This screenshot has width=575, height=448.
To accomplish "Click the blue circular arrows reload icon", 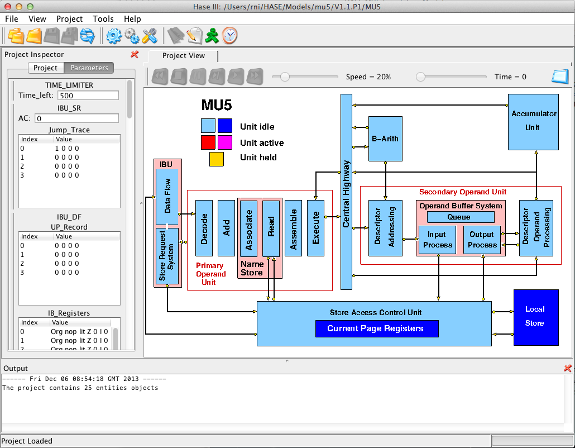I will (x=87, y=36).
